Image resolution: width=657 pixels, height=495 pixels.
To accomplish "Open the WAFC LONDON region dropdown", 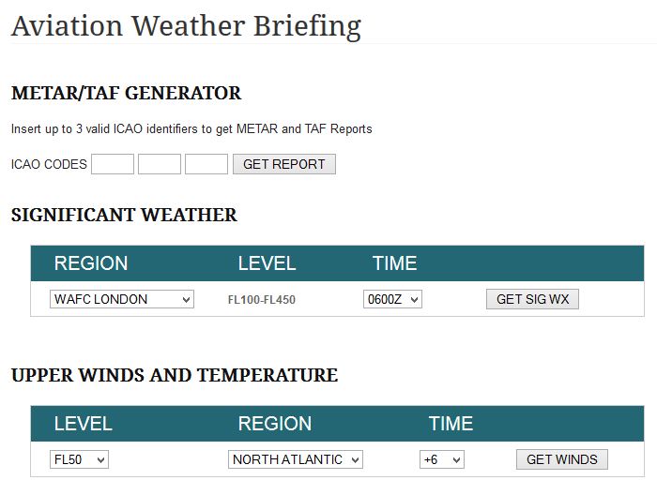I will click(122, 299).
